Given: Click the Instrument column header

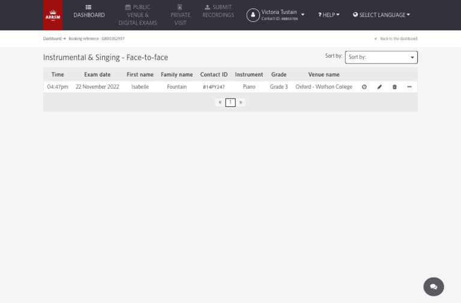Looking at the screenshot, I should click(x=249, y=74).
